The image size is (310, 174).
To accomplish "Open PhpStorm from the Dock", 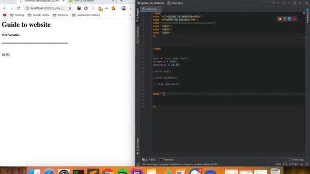I will pyautogui.click(x=137, y=171).
